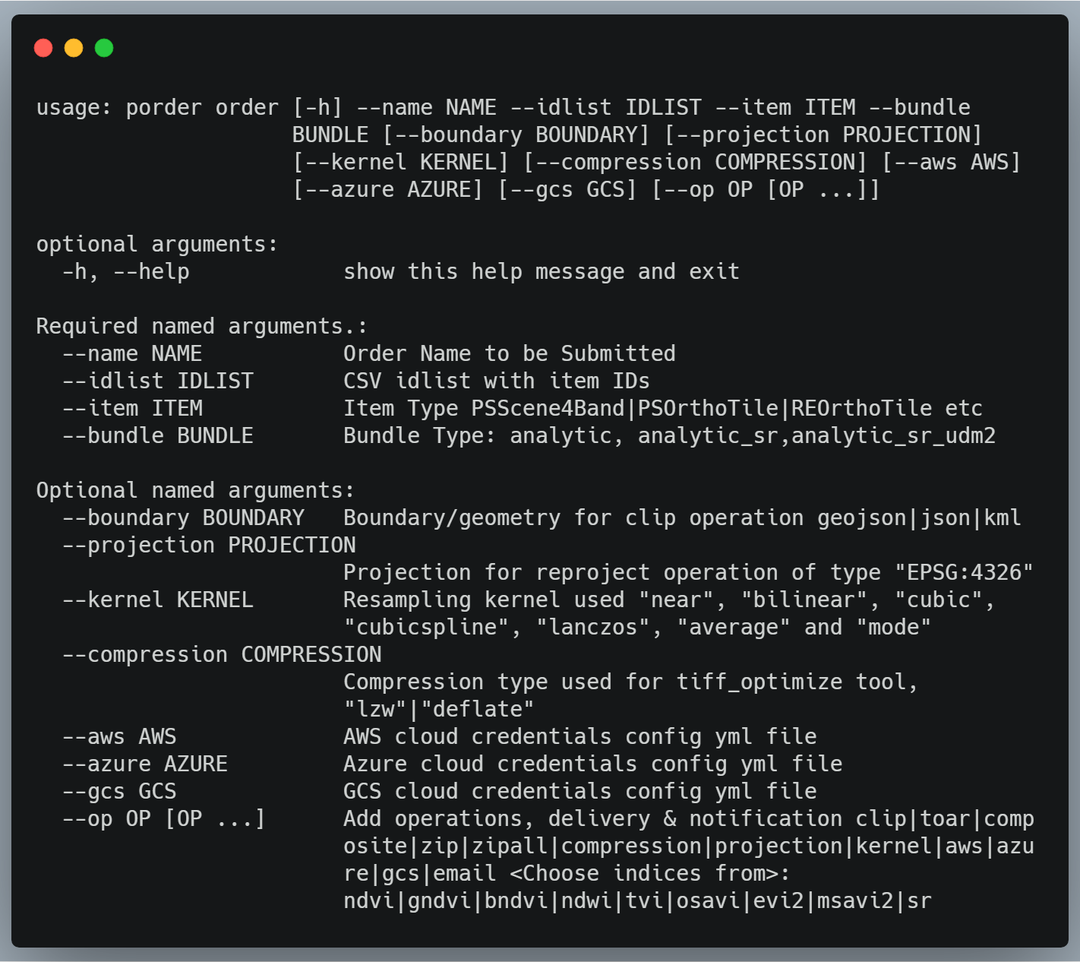The width and height of the screenshot is (1080, 962).
Task: Click the '--azure AZURE' option entry
Action: click(145, 764)
